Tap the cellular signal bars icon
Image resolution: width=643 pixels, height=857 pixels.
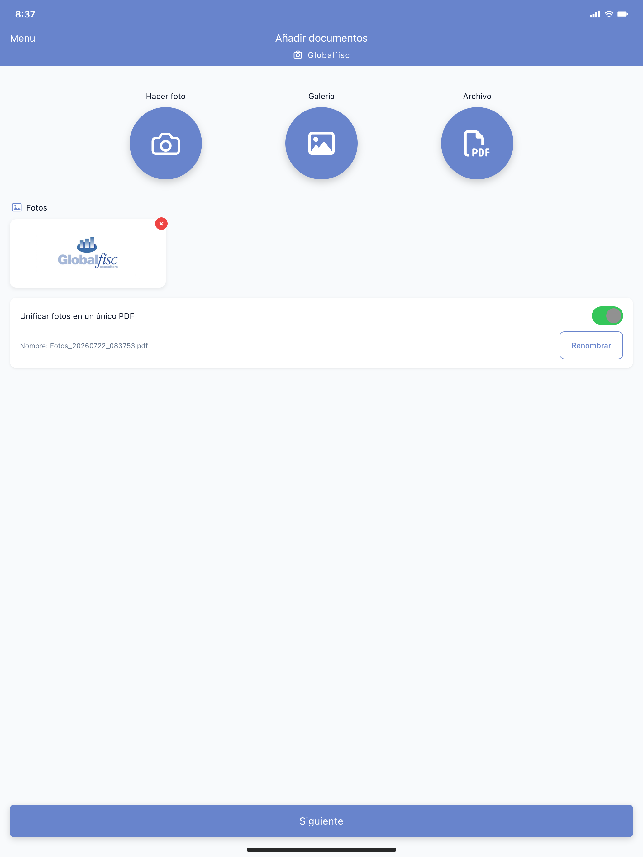[595, 14]
